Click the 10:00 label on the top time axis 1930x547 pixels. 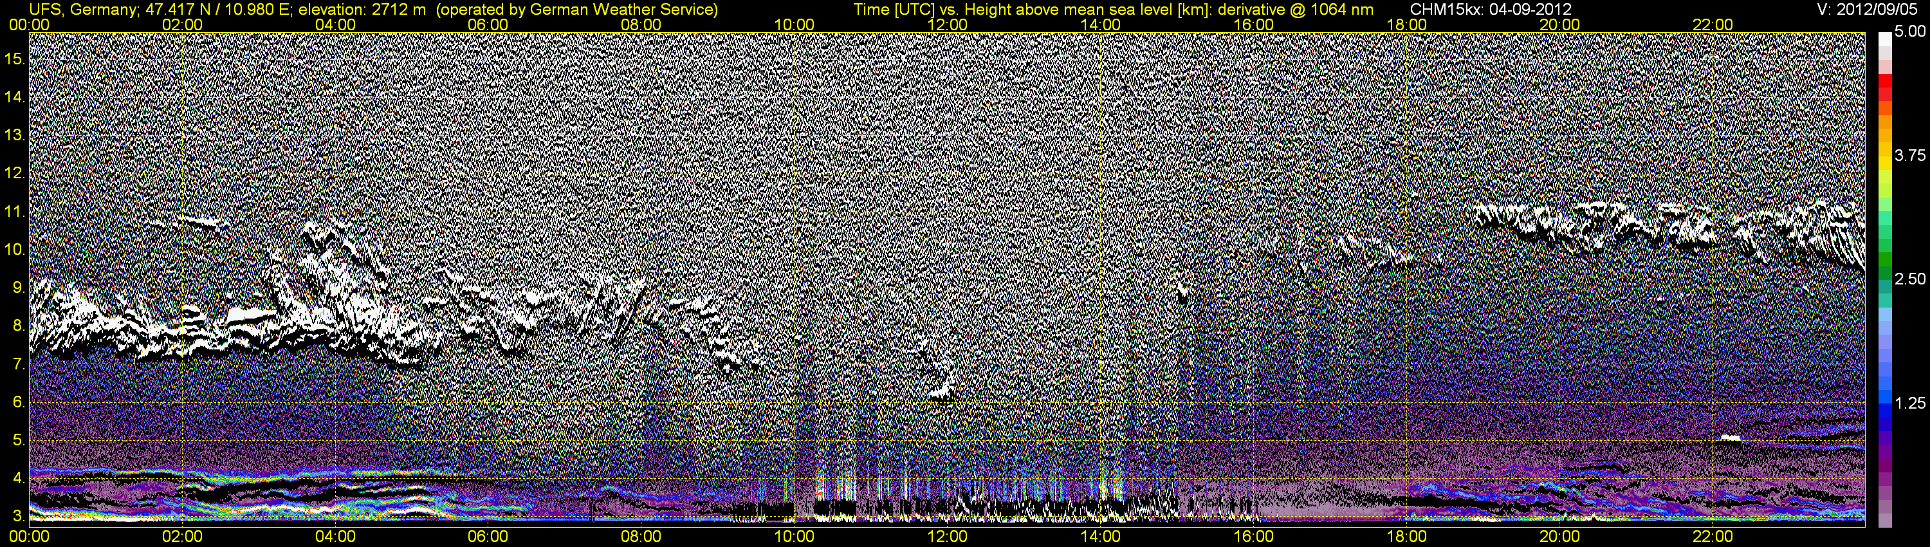(794, 24)
